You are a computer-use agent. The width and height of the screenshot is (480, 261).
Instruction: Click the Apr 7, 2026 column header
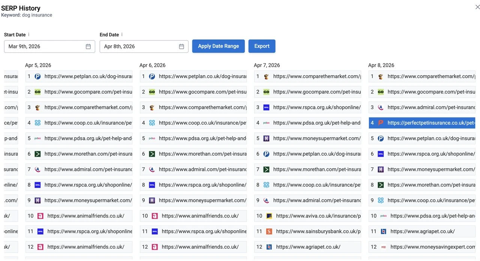(x=267, y=65)
